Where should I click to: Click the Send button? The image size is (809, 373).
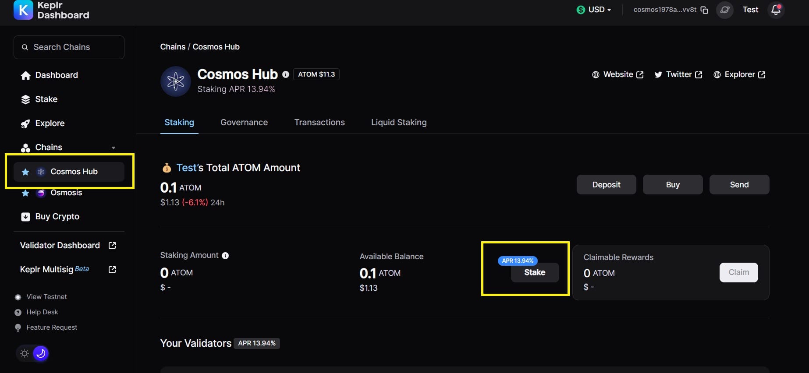pyautogui.click(x=739, y=185)
